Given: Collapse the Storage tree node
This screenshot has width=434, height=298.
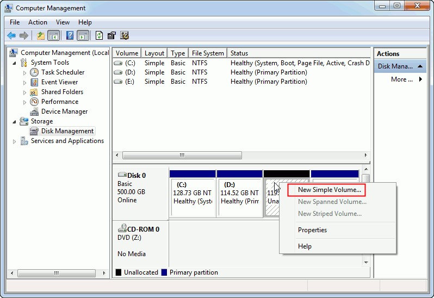Looking at the screenshot, I should point(15,121).
